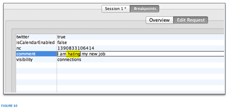Click the isCalendarEnabled value false

[62, 43]
